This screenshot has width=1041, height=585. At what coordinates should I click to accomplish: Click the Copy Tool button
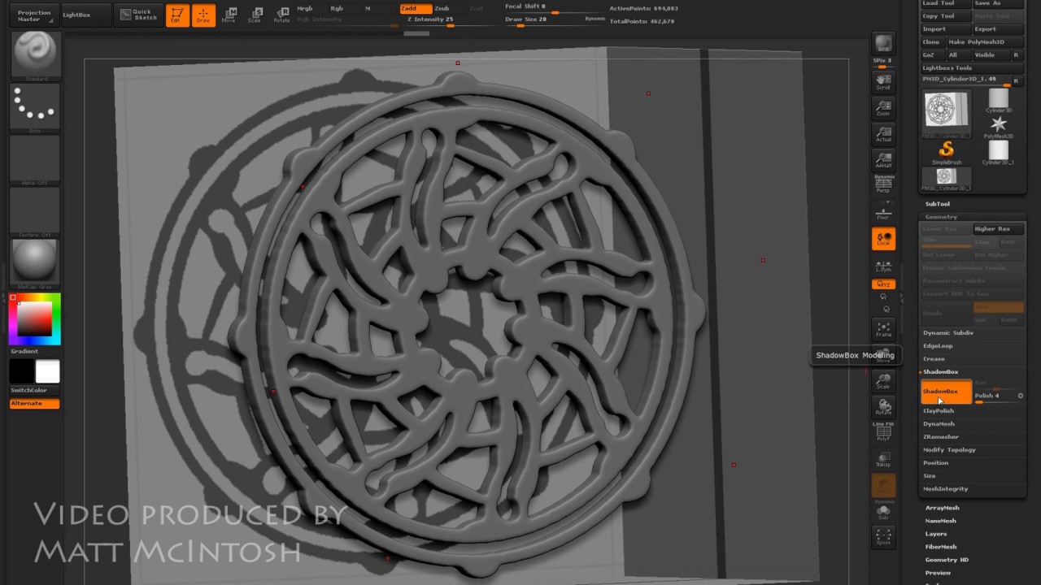946,16
